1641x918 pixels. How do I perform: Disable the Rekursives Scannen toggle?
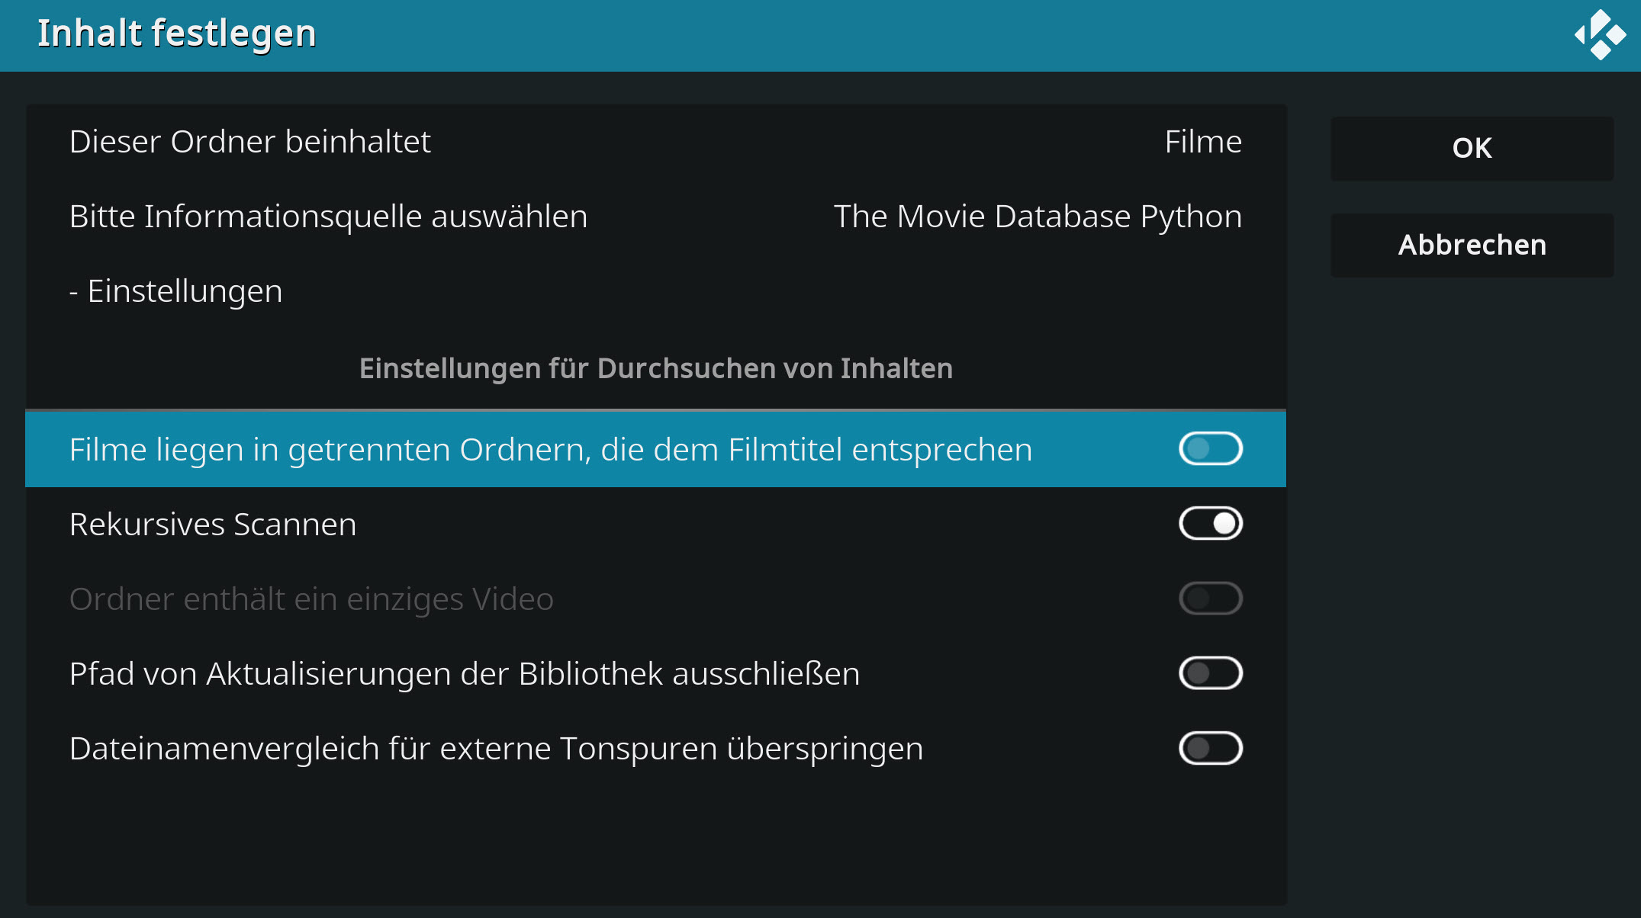tap(1211, 524)
